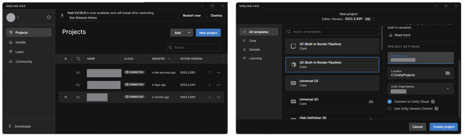Open the Projects sidebar section
The width and height of the screenshot is (465, 136).
point(29,33)
